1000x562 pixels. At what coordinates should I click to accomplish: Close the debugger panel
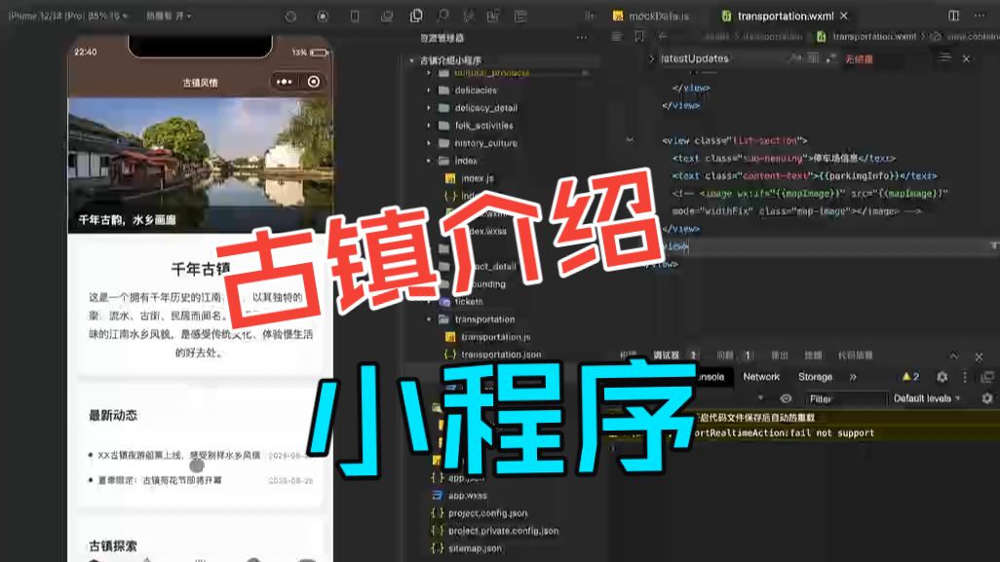pos(979,356)
